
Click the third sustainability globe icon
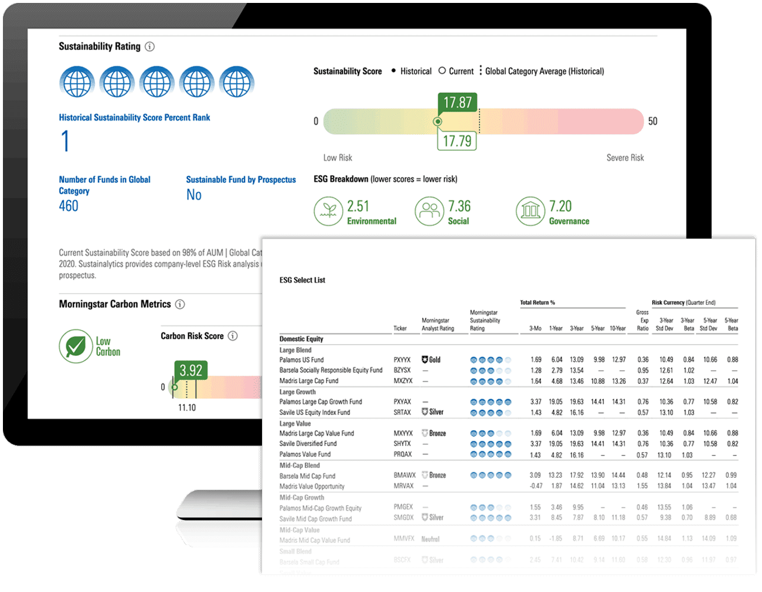157,82
